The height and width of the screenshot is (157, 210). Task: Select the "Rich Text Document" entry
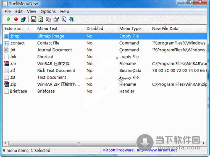[x=56, y=71]
